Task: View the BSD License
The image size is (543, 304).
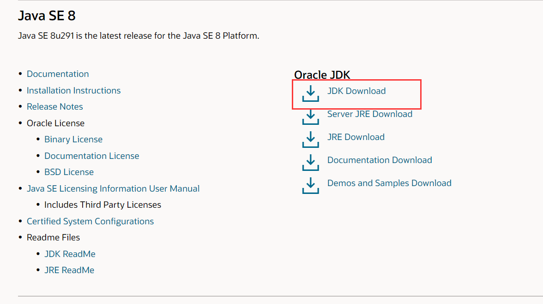Action: click(x=69, y=172)
